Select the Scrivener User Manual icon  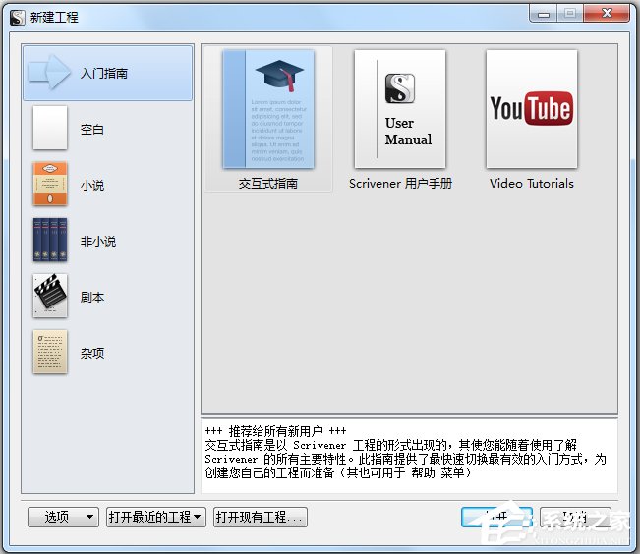pos(400,109)
